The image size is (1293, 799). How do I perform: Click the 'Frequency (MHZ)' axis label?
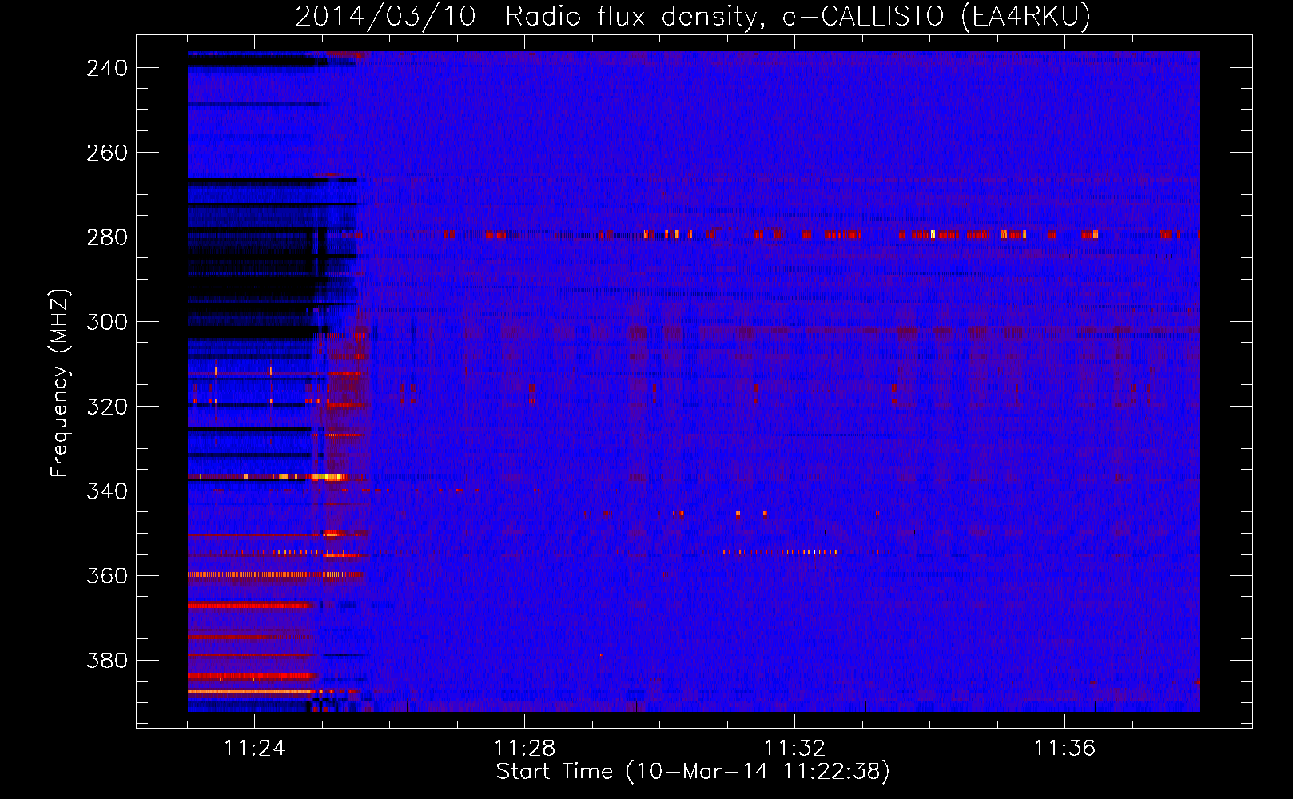click(x=61, y=384)
